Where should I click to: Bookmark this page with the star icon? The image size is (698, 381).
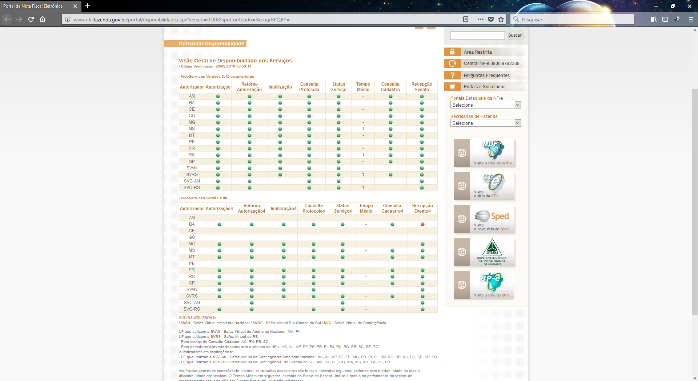(501, 19)
